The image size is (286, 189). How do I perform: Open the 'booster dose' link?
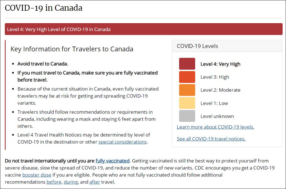click(37, 175)
